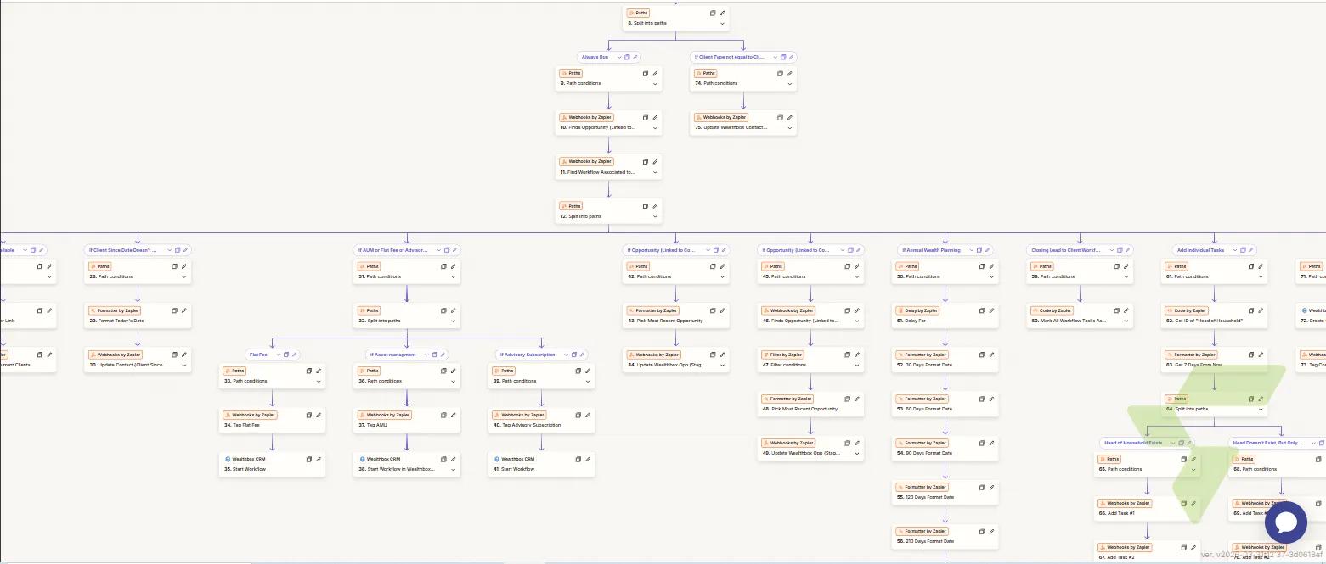
Task: Duplicate step 55 120 Days Format Date
Action: pyautogui.click(x=982, y=487)
